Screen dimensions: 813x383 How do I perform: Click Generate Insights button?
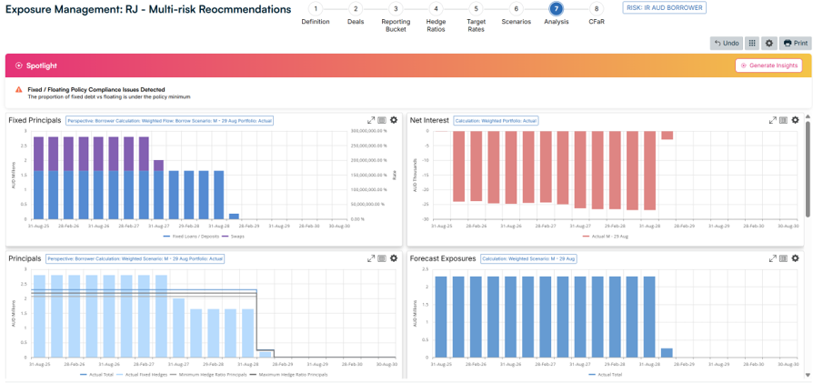[768, 66]
